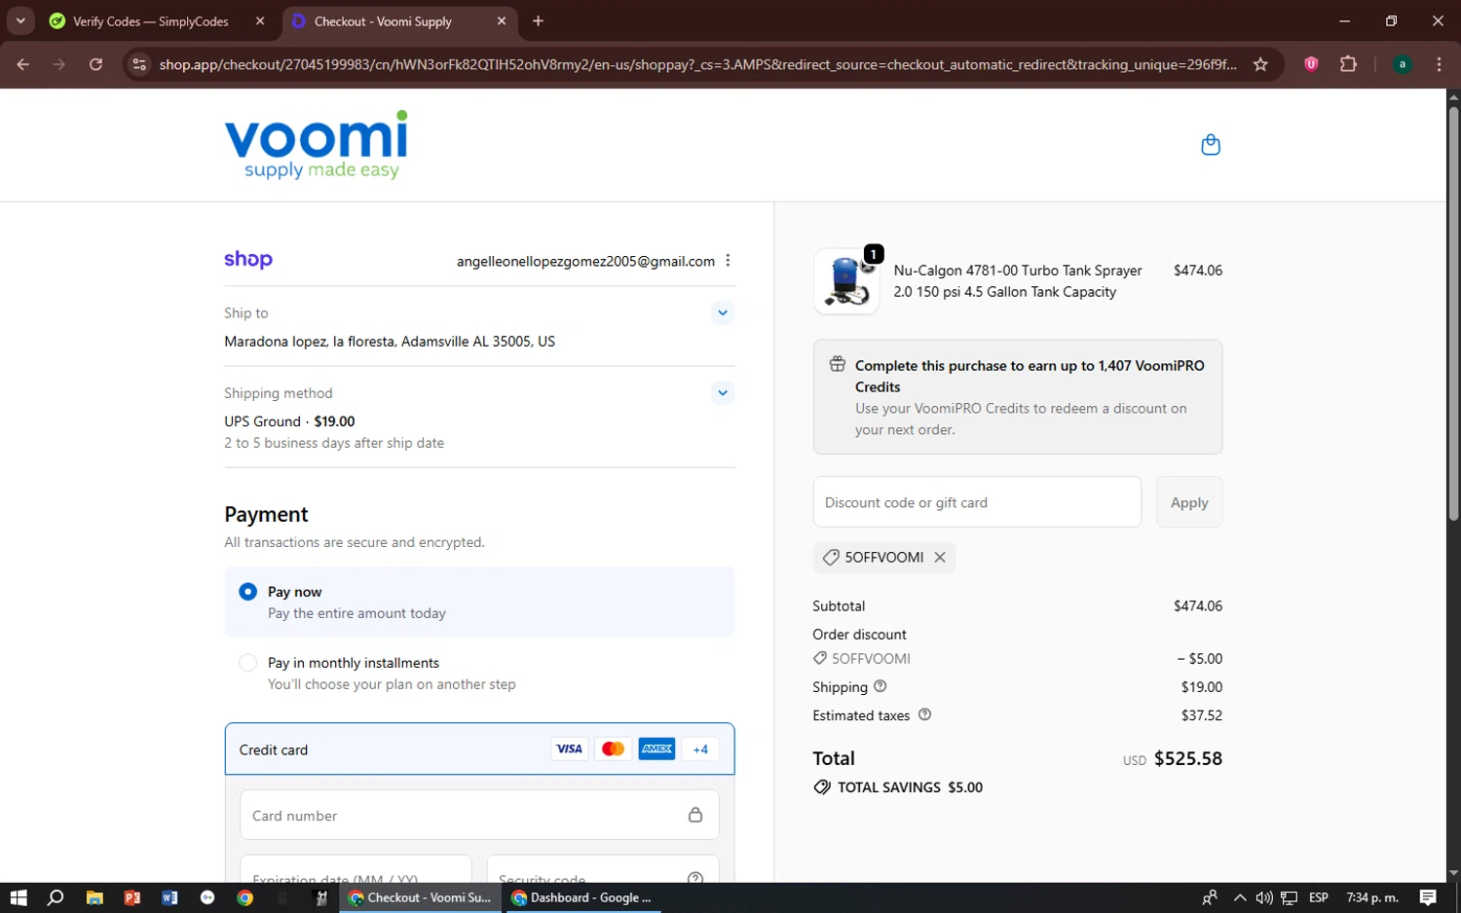Click the page vertical scrollbar

click(x=1453, y=313)
